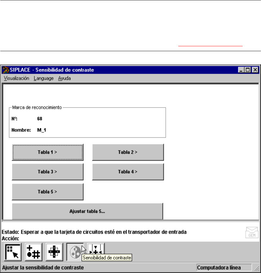The height and width of the screenshot is (273, 261).
Task: Open the Visualización menu
Action: pyautogui.click(x=17, y=78)
